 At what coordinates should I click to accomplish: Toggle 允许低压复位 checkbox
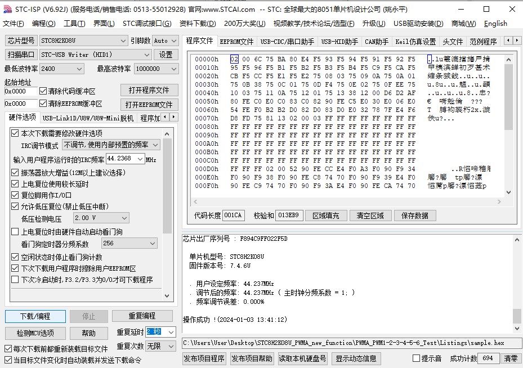(15, 207)
